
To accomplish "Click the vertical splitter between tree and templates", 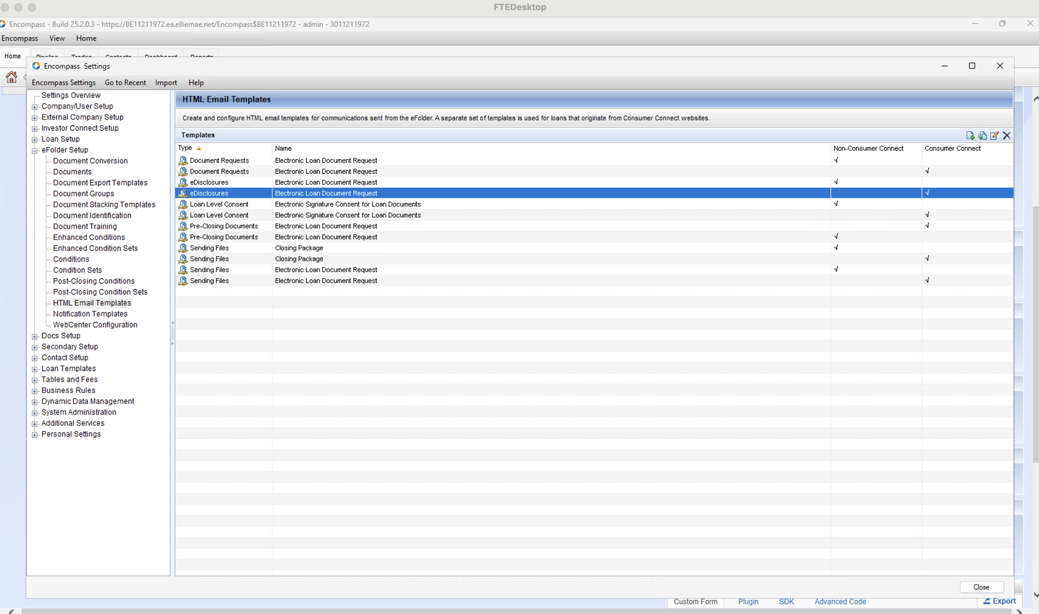I will click(172, 333).
